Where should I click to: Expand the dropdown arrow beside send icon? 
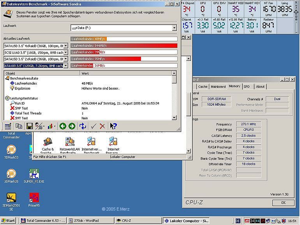click(x=44, y=126)
